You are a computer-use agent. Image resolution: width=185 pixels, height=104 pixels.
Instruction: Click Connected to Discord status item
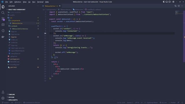(x=32, y=103)
